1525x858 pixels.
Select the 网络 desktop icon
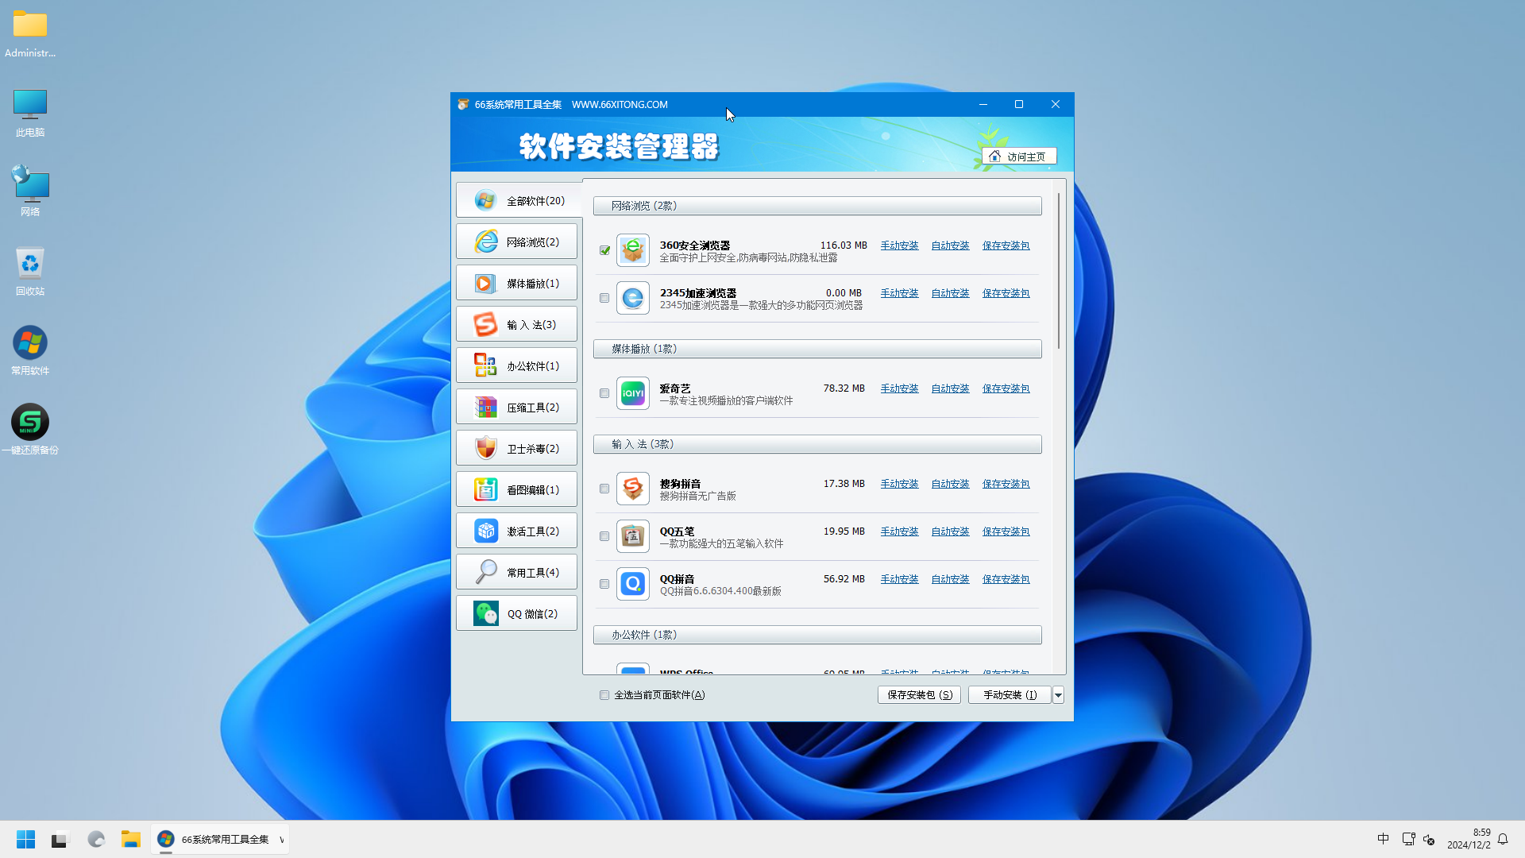click(30, 191)
